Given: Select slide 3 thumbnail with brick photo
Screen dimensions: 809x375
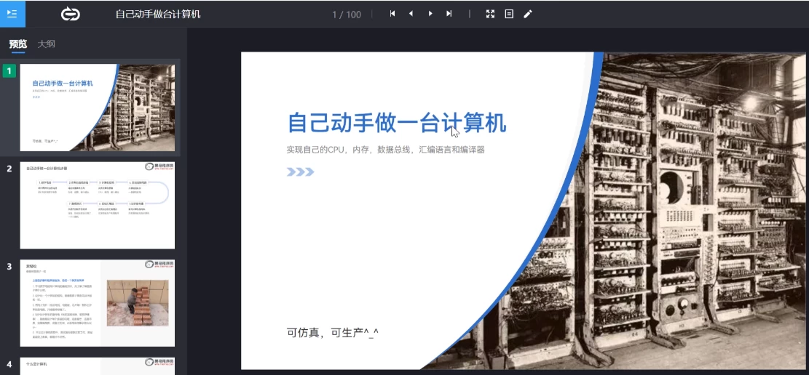Looking at the screenshot, I should [x=97, y=303].
